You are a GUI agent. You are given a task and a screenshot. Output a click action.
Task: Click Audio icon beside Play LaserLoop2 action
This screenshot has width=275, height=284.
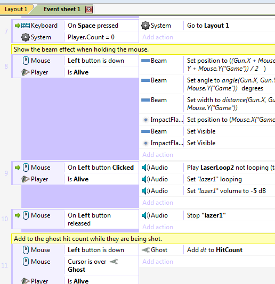point(145,168)
